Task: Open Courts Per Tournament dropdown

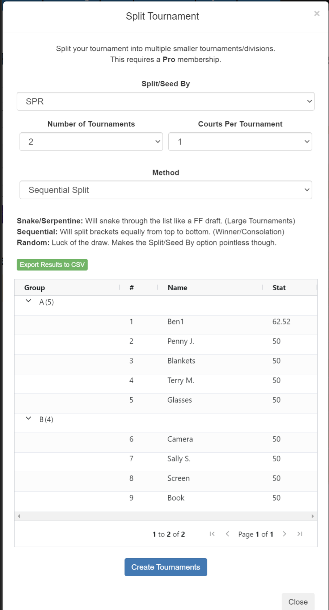Action: click(240, 142)
